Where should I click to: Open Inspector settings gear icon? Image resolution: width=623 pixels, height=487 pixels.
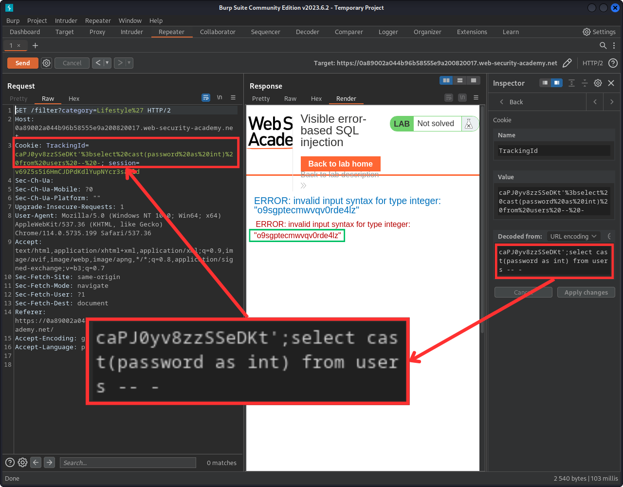coord(598,83)
